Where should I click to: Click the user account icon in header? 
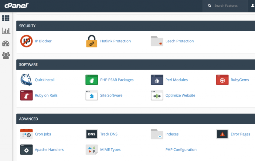(253, 5)
